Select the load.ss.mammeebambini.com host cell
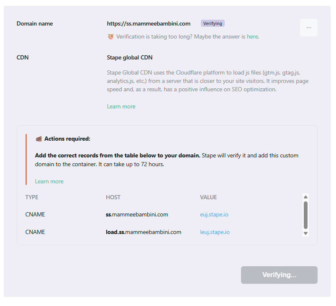This screenshot has height=306, width=336. [143, 232]
